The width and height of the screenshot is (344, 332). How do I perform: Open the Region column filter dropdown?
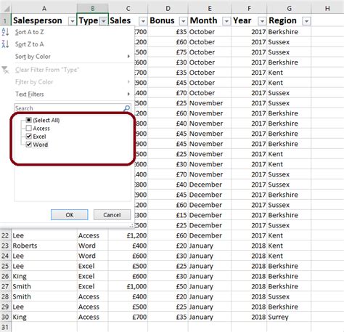pyautogui.click(x=306, y=21)
